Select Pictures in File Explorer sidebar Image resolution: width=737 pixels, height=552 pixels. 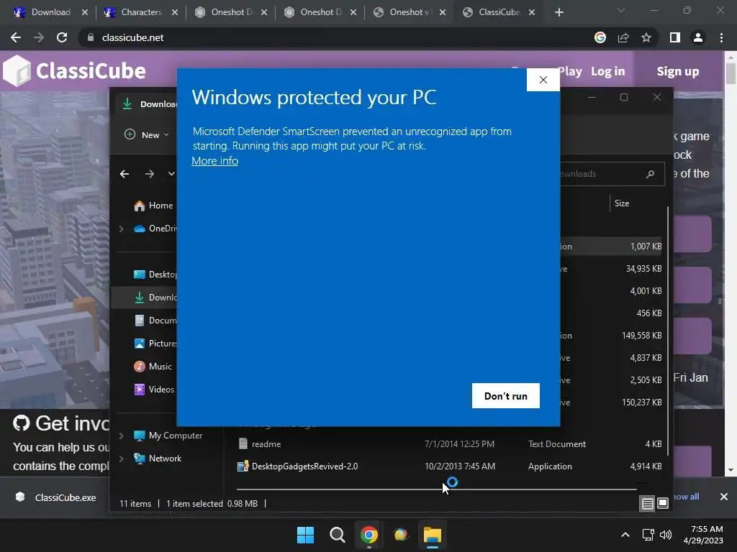pos(155,344)
